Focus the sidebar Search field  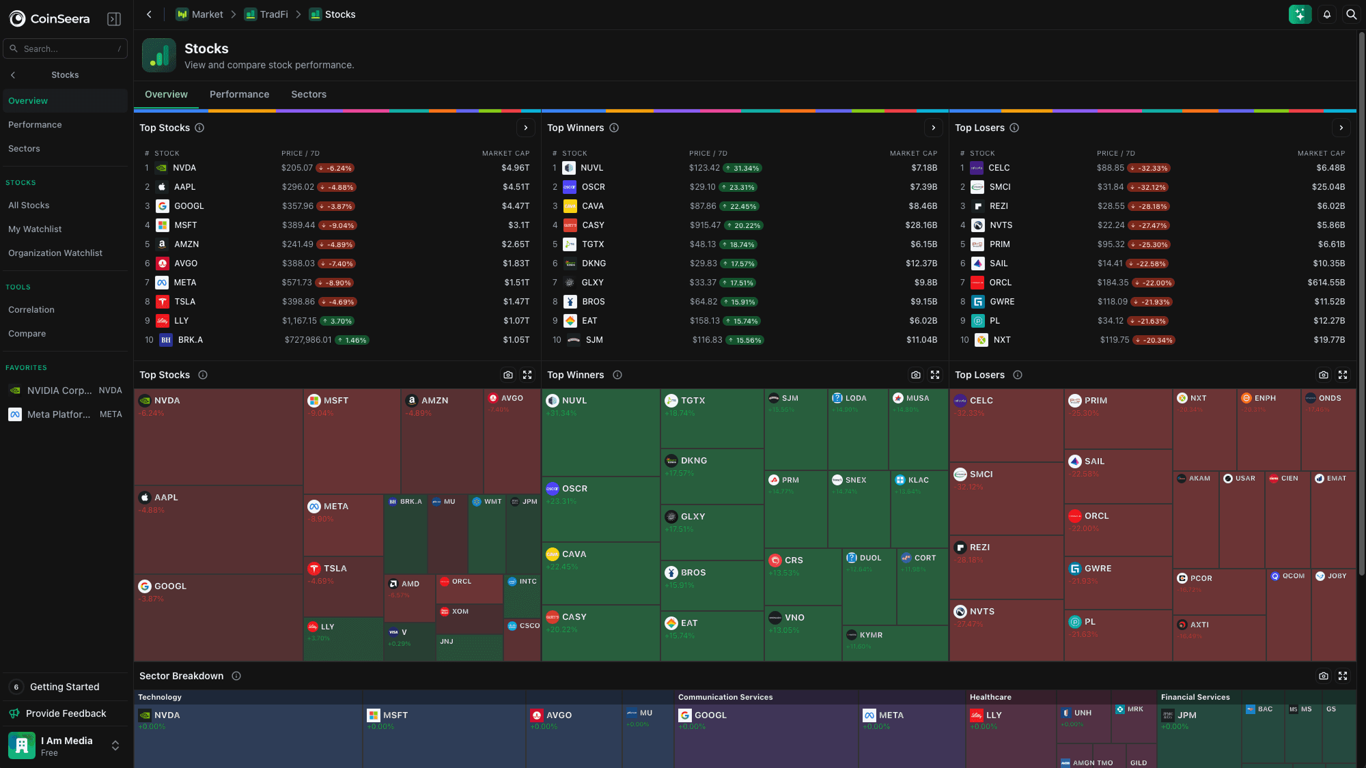[65, 48]
